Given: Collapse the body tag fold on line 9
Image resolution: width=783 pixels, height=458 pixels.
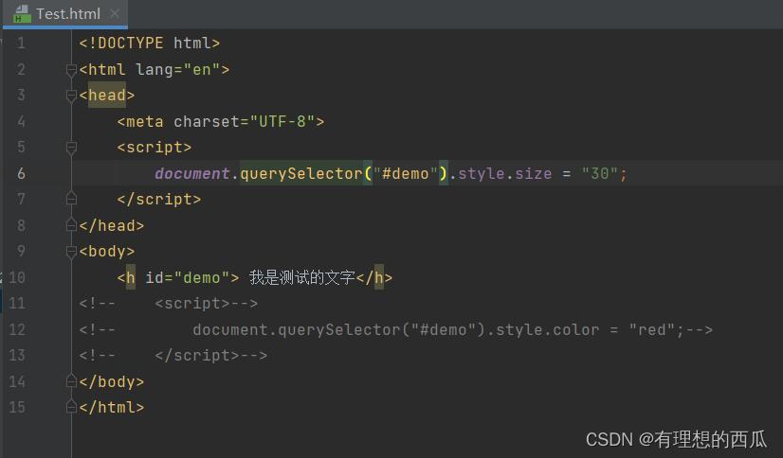Looking at the screenshot, I should tap(71, 252).
